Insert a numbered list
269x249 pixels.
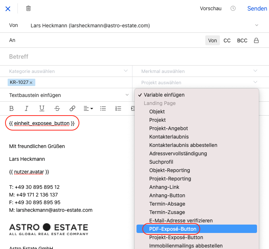(118, 108)
